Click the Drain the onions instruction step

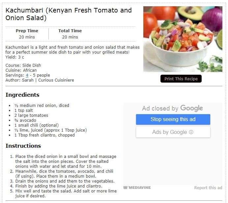[65, 181]
